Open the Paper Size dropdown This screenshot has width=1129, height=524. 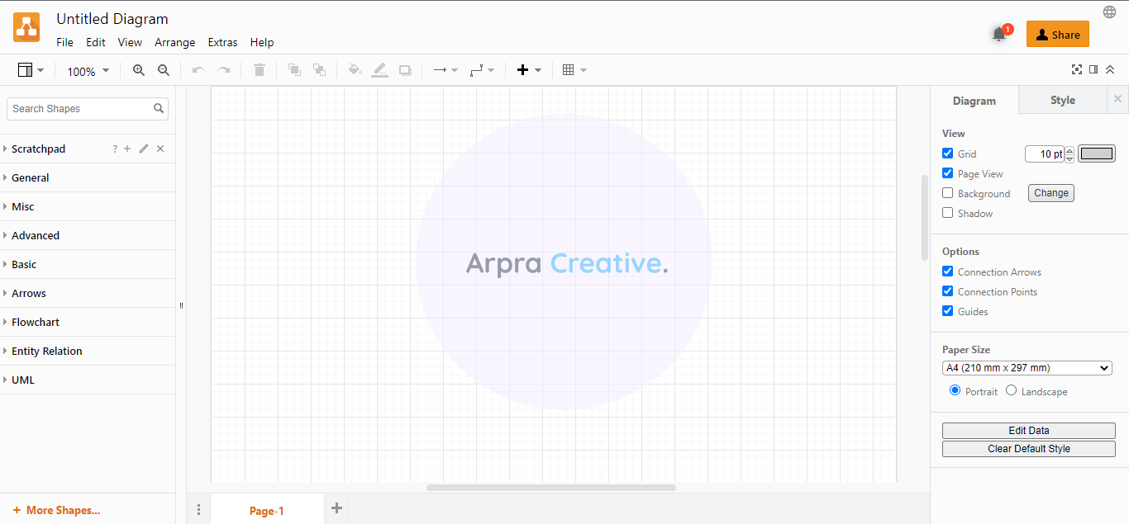(x=1027, y=368)
